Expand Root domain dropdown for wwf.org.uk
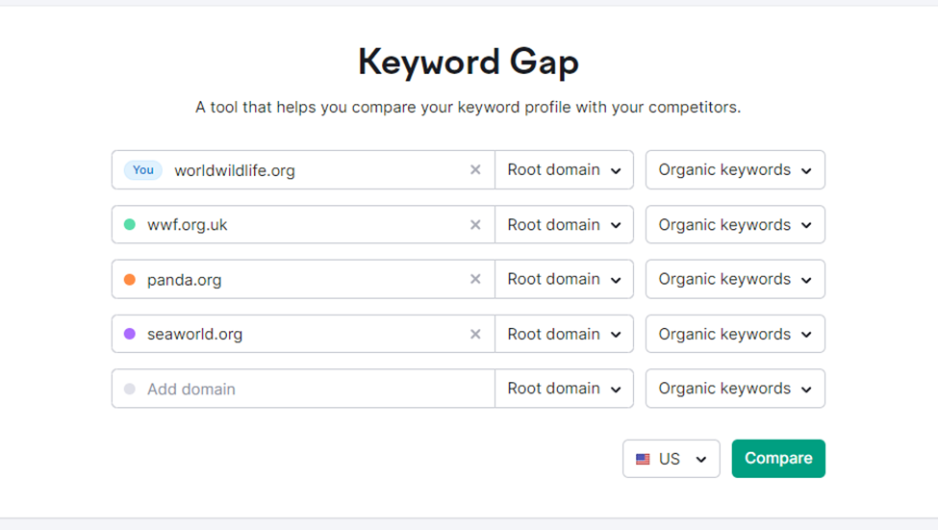 [x=564, y=225]
